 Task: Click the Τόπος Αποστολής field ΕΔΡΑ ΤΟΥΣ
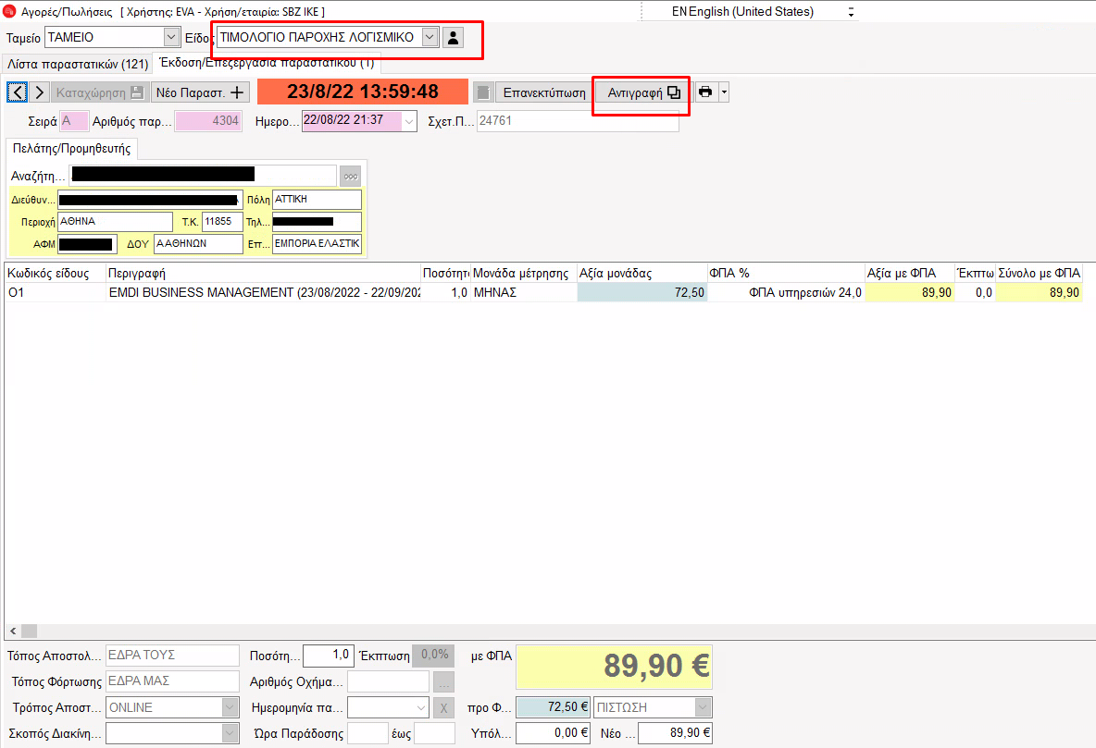pyautogui.click(x=172, y=656)
